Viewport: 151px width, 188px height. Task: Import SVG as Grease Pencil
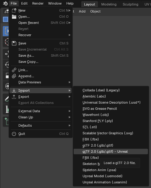click(x=111, y=109)
